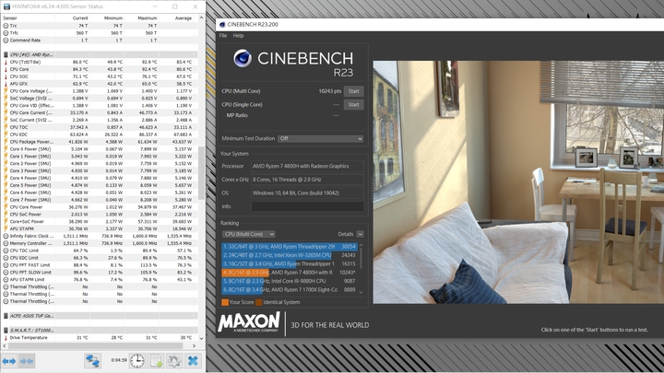Open the File menu in Cinebench
Viewport: 664px width, 373px height.
(x=223, y=36)
